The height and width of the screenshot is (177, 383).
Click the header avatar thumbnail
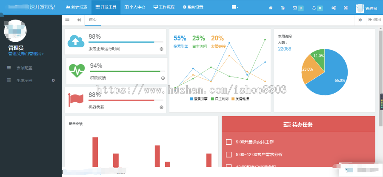[360, 9]
